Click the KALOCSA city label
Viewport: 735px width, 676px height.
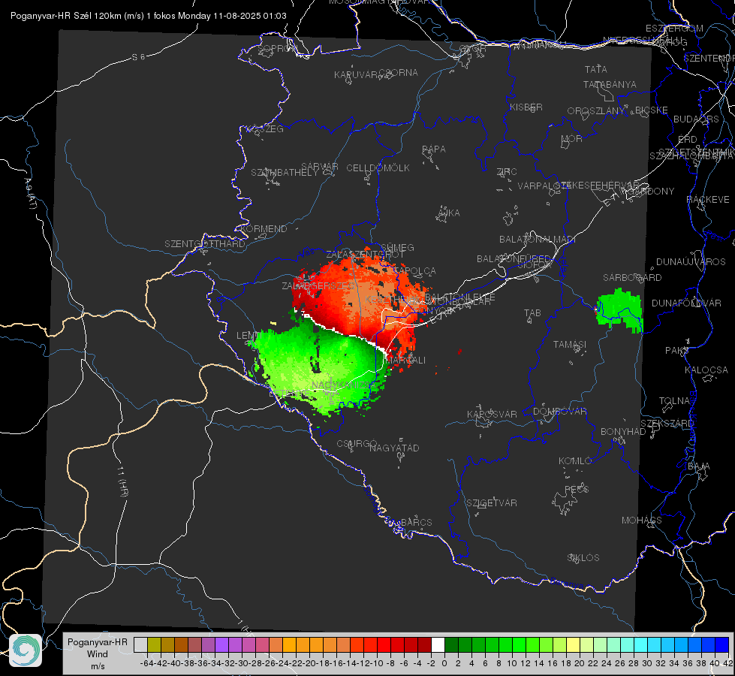click(706, 370)
